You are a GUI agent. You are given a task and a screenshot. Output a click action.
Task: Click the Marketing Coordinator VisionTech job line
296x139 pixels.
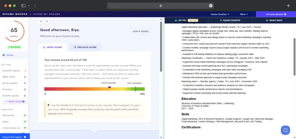tap(223, 58)
